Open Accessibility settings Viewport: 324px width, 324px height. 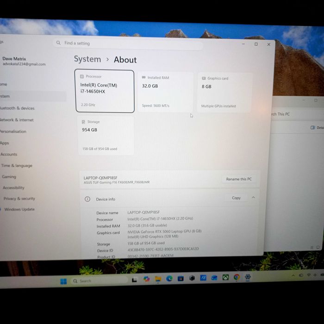pyautogui.click(x=13, y=187)
